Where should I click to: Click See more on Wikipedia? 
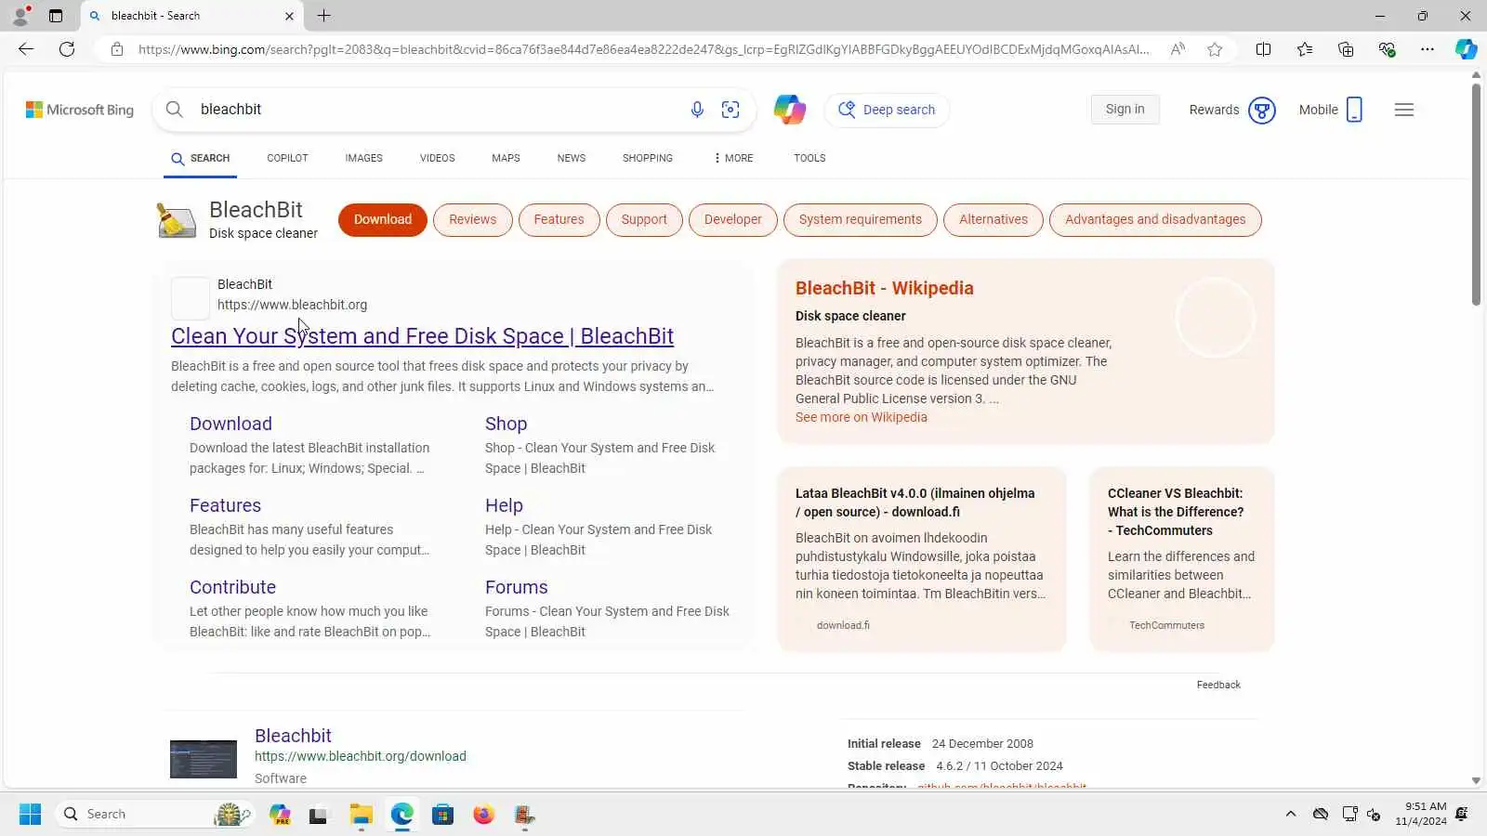861,417
